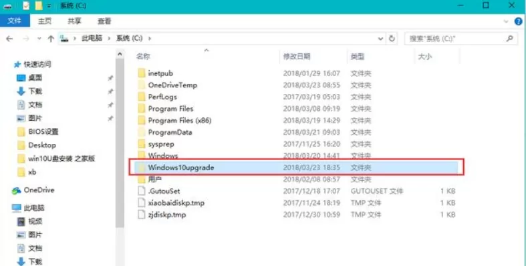Click the navigation pane scroll up arrow
Image resolution: width=526 pixels, height=266 pixels.
click(120, 54)
